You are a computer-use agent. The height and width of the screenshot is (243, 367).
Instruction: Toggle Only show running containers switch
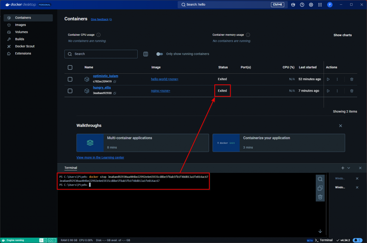click(x=159, y=54)
